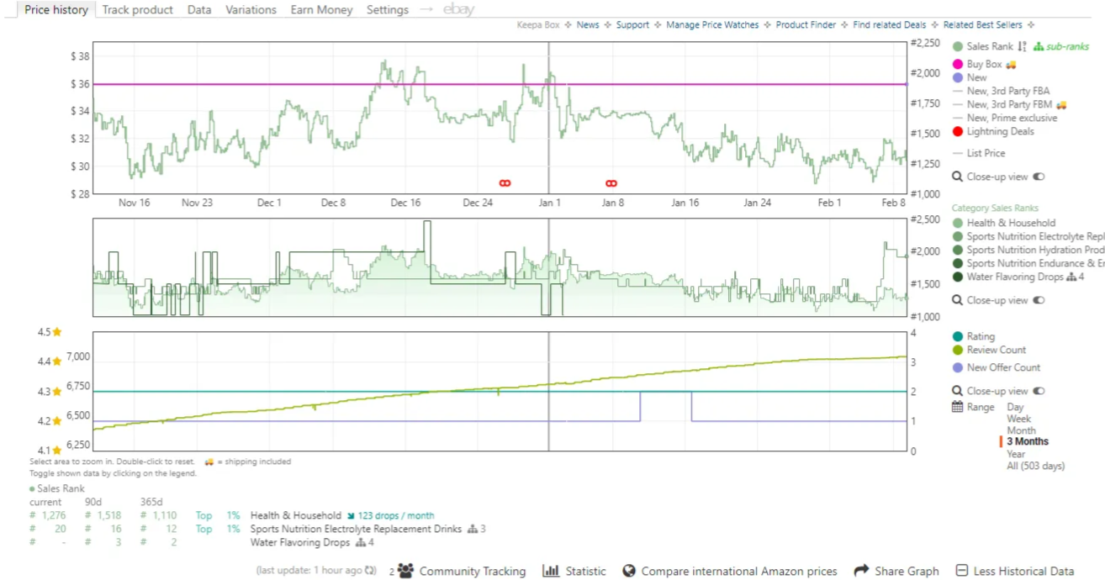Set the range to Month
The image size is (1105, 580).
tap(1021, 430)
